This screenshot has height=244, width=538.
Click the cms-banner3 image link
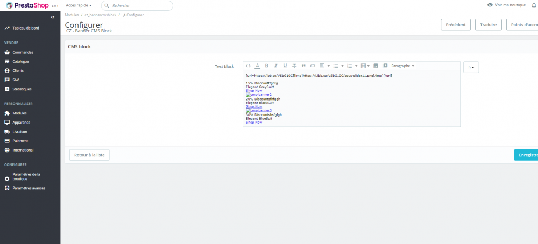(259, 110)
